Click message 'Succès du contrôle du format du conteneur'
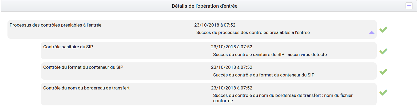 (x=264, y=75)
